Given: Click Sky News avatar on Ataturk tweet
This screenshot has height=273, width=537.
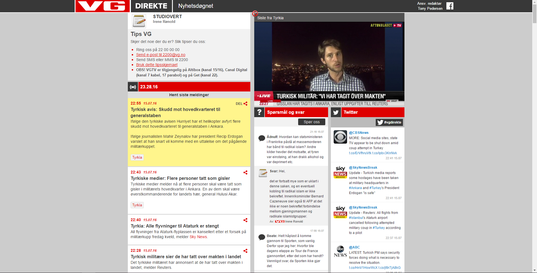Looking at the screenshot, I should pyautogui.click(x=340, y=212).
